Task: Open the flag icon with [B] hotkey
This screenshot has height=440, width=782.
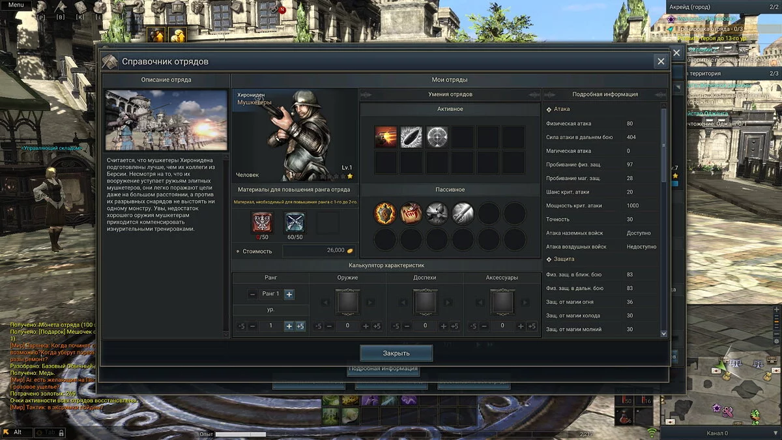Action: 61,8
